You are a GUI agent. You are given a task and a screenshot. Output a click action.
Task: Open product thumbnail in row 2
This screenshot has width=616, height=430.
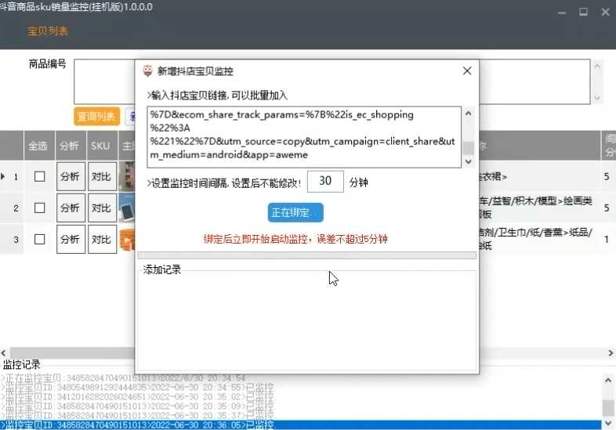point(126,208)
